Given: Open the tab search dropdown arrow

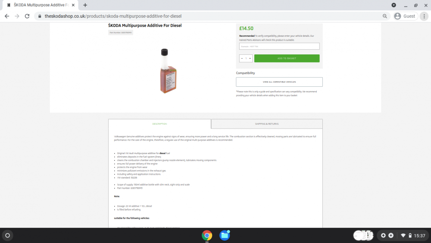Looking at the screenshot, I should (394, 5).
